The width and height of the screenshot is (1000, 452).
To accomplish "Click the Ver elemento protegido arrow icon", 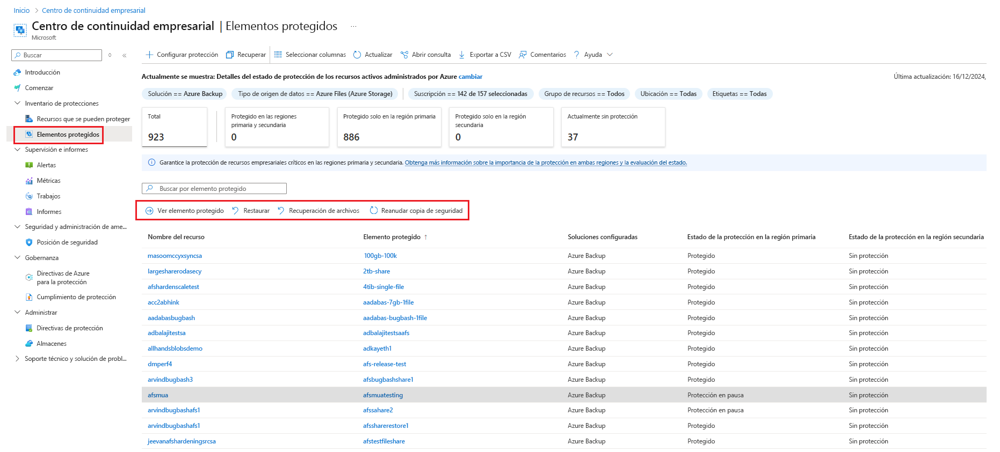I will point(149,211).
